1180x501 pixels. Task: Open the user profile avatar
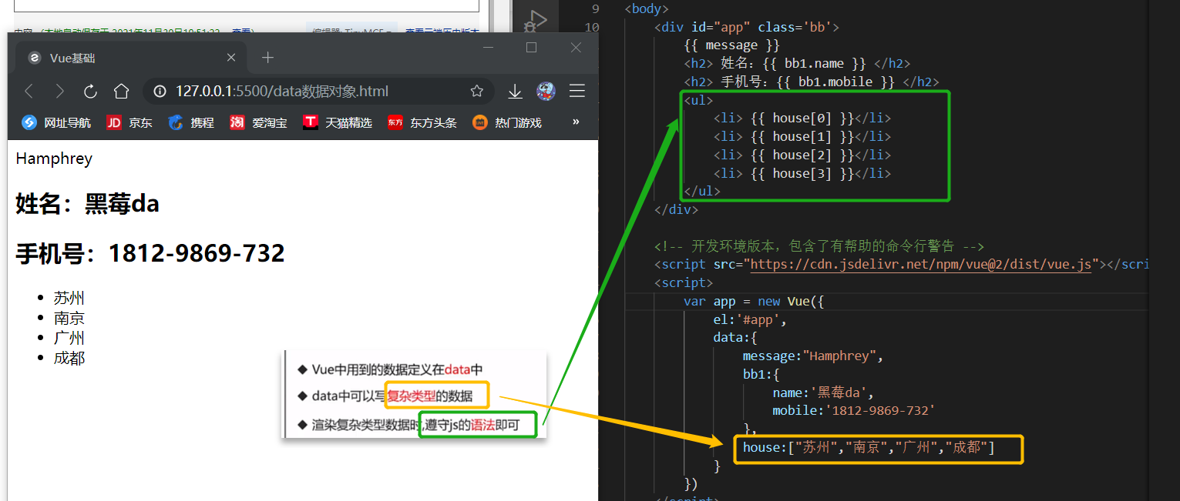coord(546,92)
